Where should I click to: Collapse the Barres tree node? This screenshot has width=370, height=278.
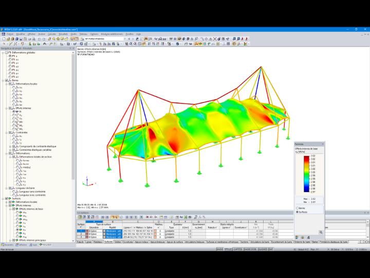(3, 80)
